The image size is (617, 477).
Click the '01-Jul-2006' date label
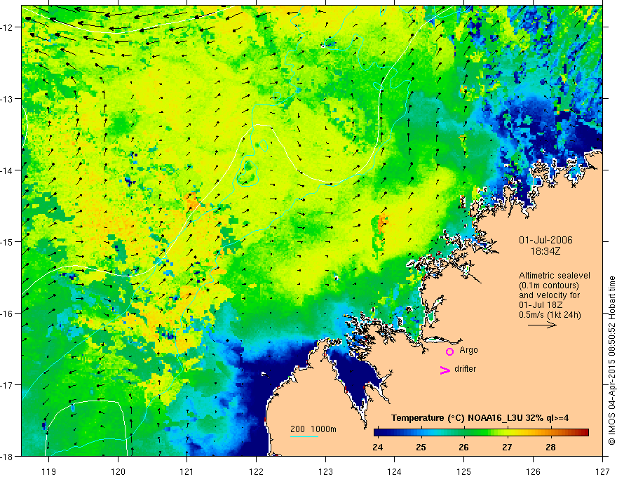(545, 240)
